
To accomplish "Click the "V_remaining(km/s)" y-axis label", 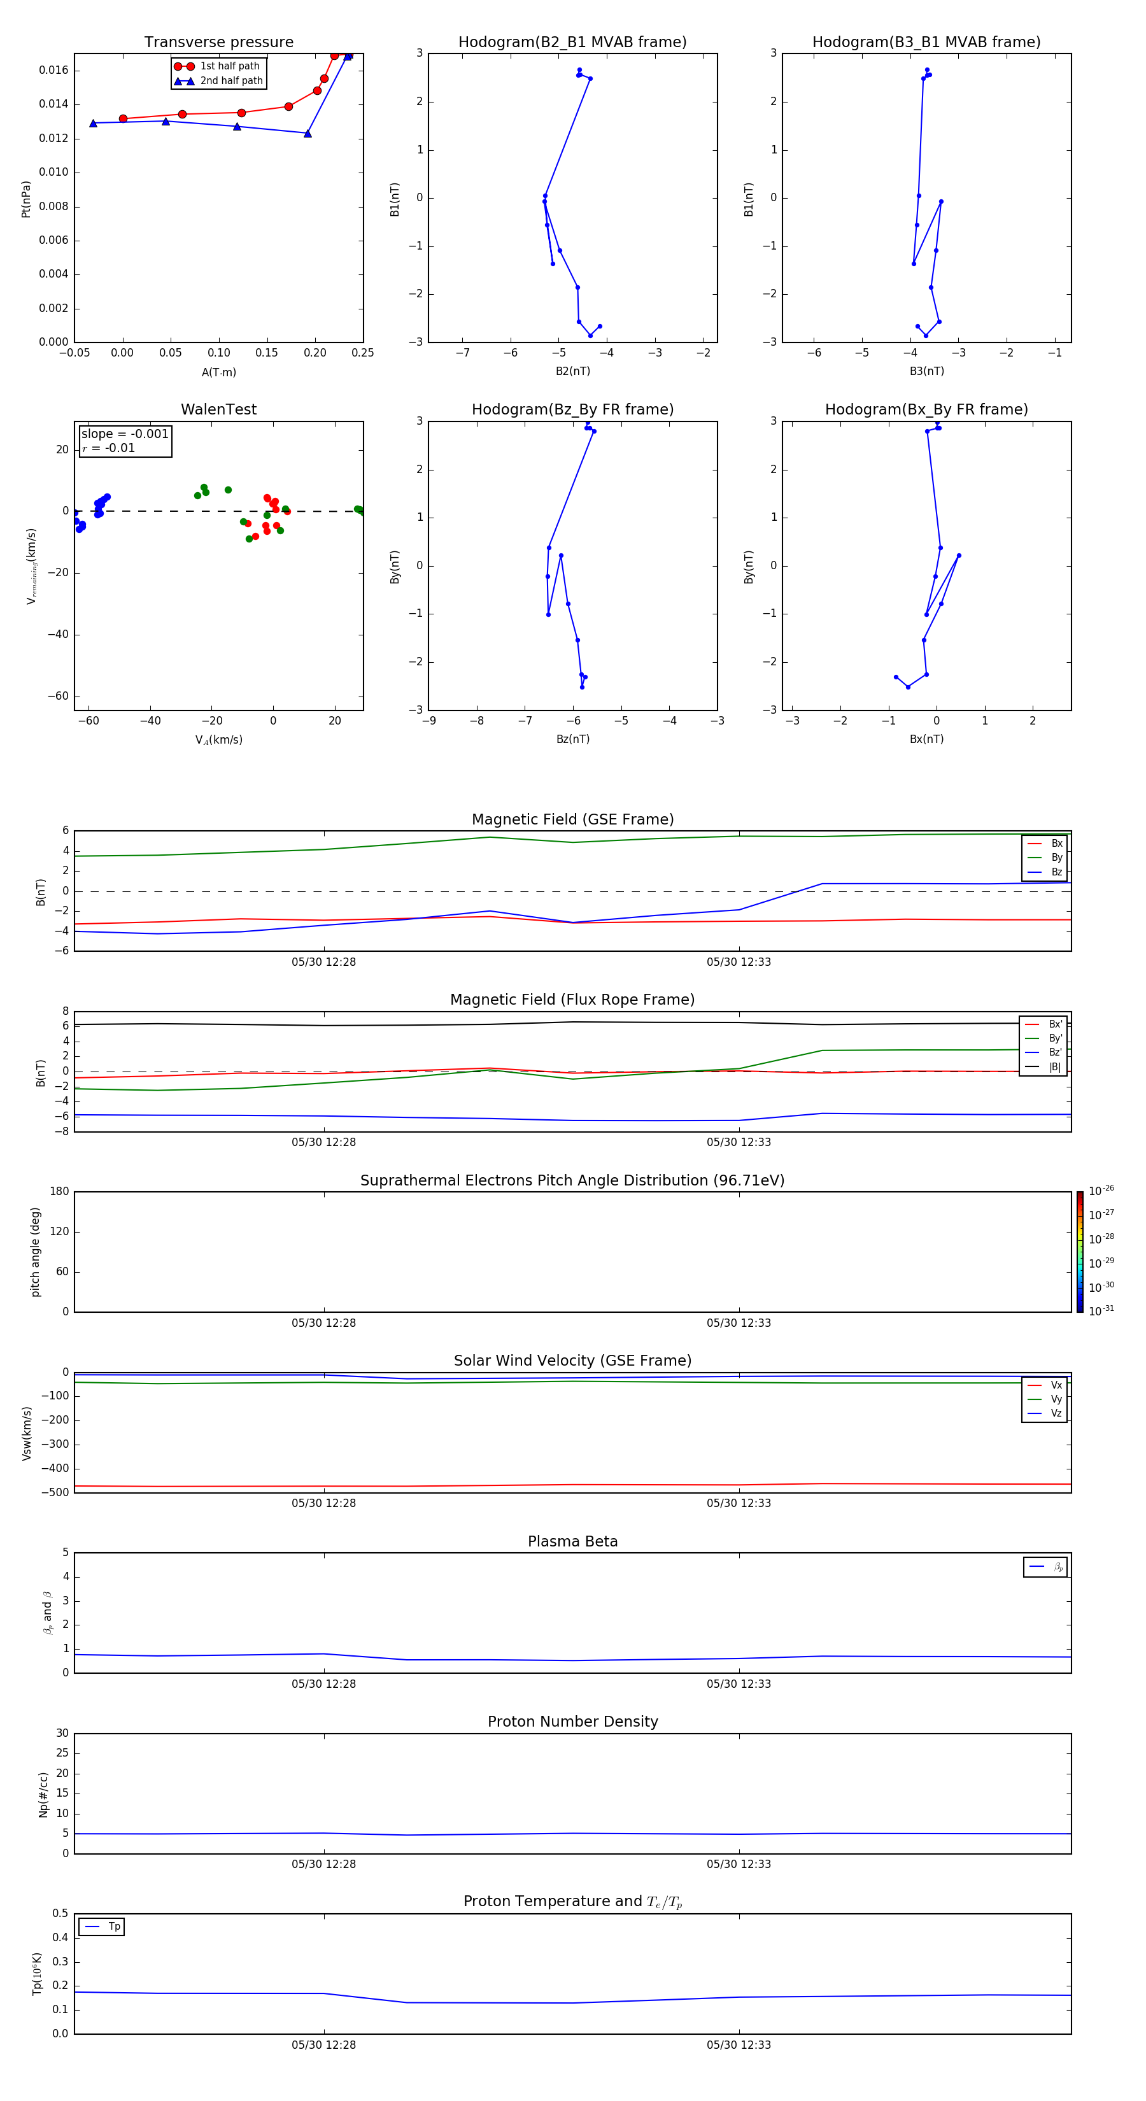I will pyautogui.click(x=31, y=566).
